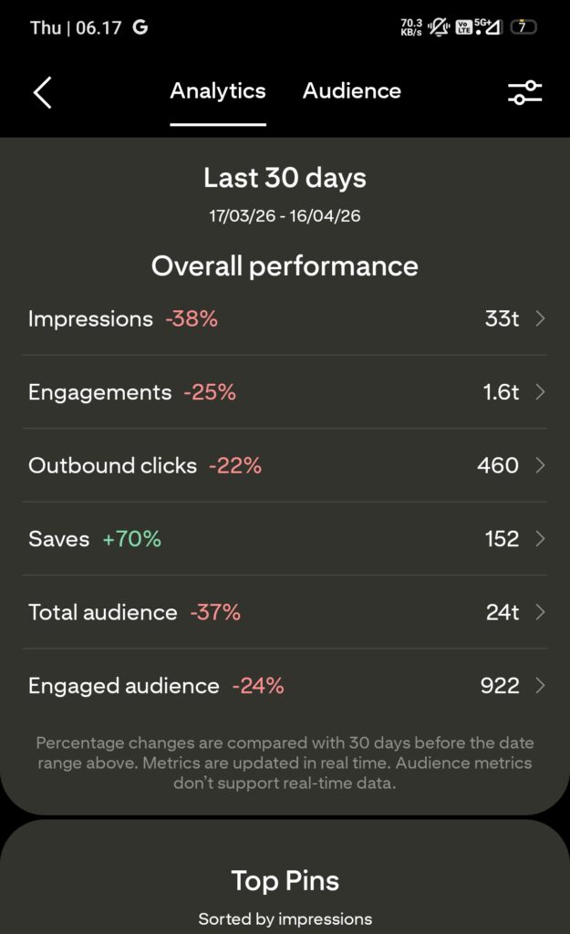570x934 pixels.
Task: Tap the Saves +70% percentage change
Action: coord(130,539)
